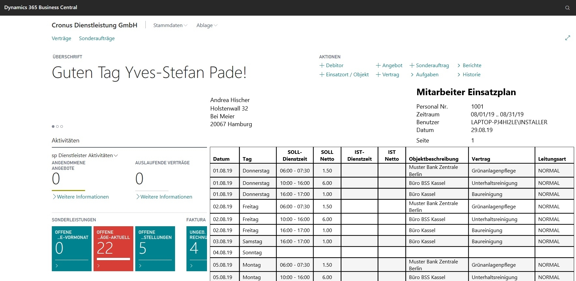This screenshot has width=576, height=281.
Task: Open the Ungeb. Rechnu tile showing 4
Action: tap(197, 249)
